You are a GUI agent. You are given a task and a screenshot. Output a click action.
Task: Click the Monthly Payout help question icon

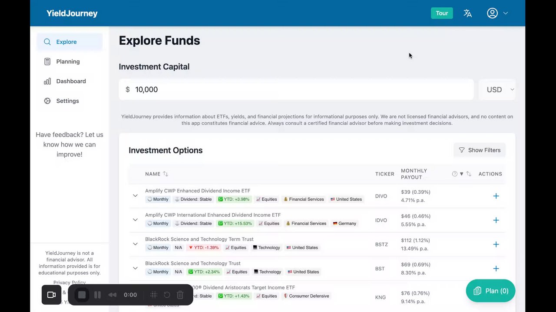coord(454,174)
